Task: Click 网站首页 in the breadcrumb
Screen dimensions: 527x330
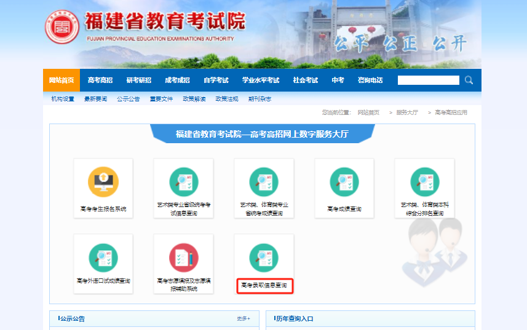Action: [368, 112]
